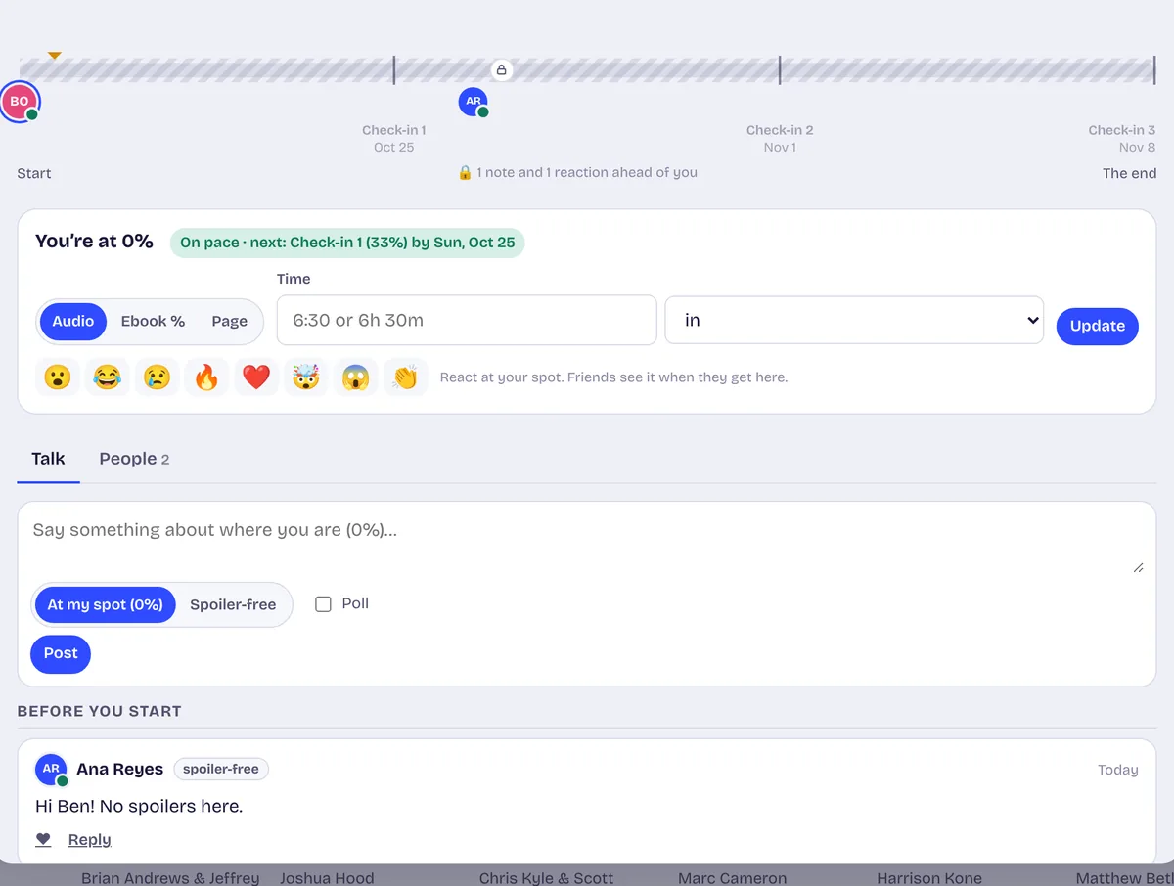Click the spoiler-free tag on Ana's post
Screen dimensions: 1174x886
click(x=221, y=770)
